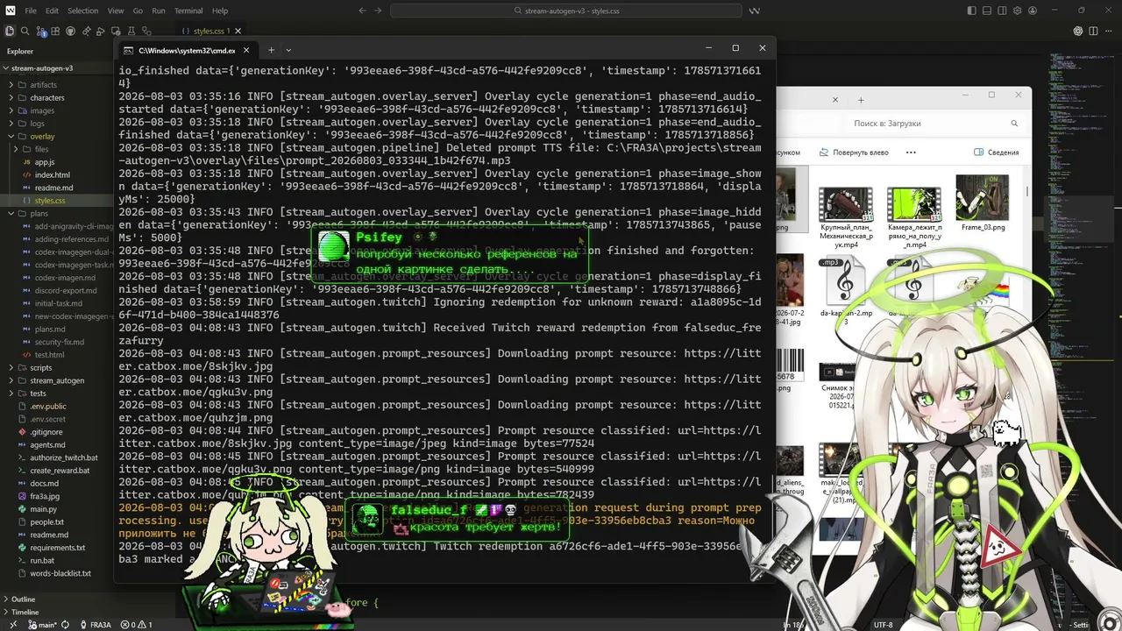Open the Run menu
Image resolution: width=1122 pixels, height=631 pixels.
click(159, 11)
